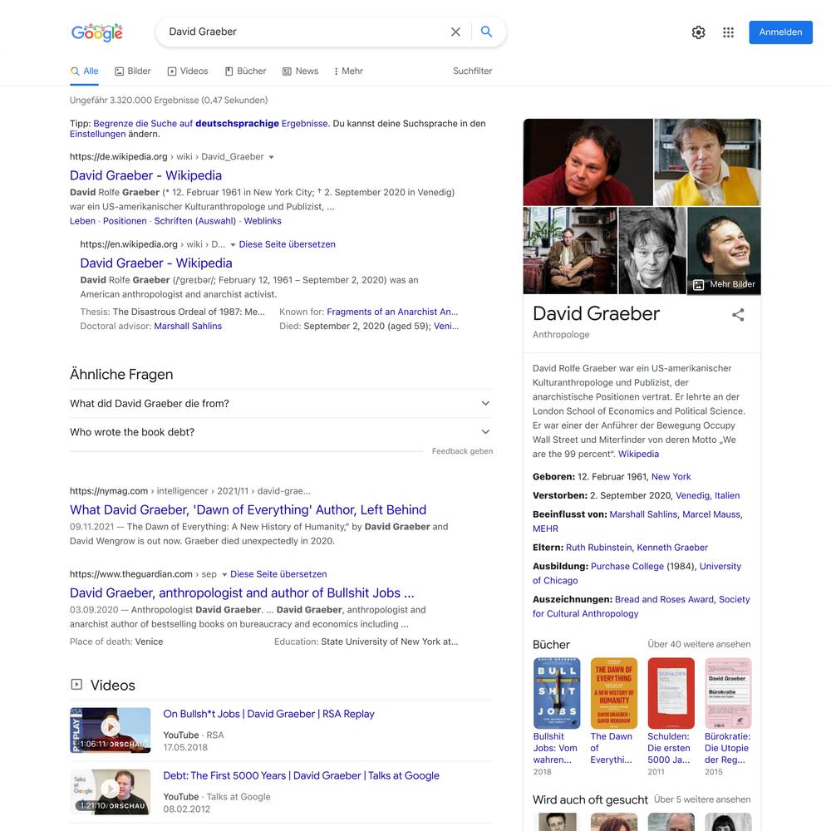The width and height of the screenshot is (831, 831).
Task: Open Mehr Bilder image overlay
Action: tap(724, 284)
